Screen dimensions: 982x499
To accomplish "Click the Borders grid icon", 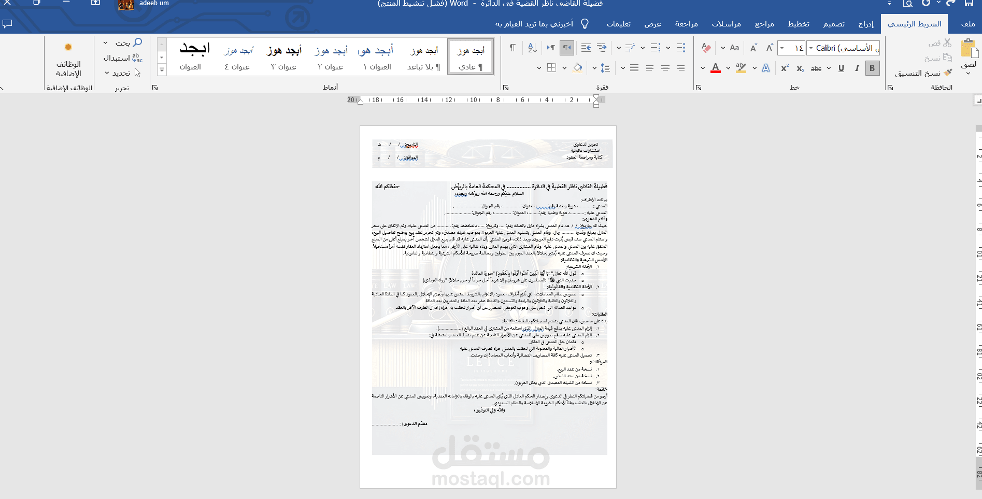I will pos(551,68).
